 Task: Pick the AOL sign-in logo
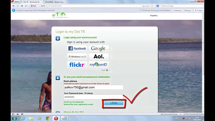[x=99, y=56]
